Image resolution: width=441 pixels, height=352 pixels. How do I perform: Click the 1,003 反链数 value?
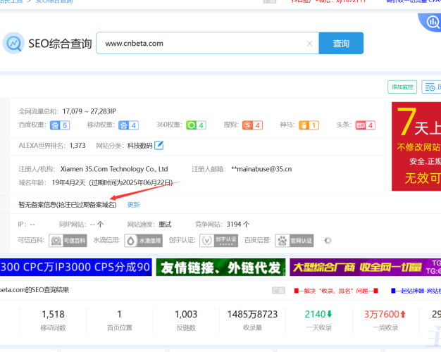pos(186,314)
